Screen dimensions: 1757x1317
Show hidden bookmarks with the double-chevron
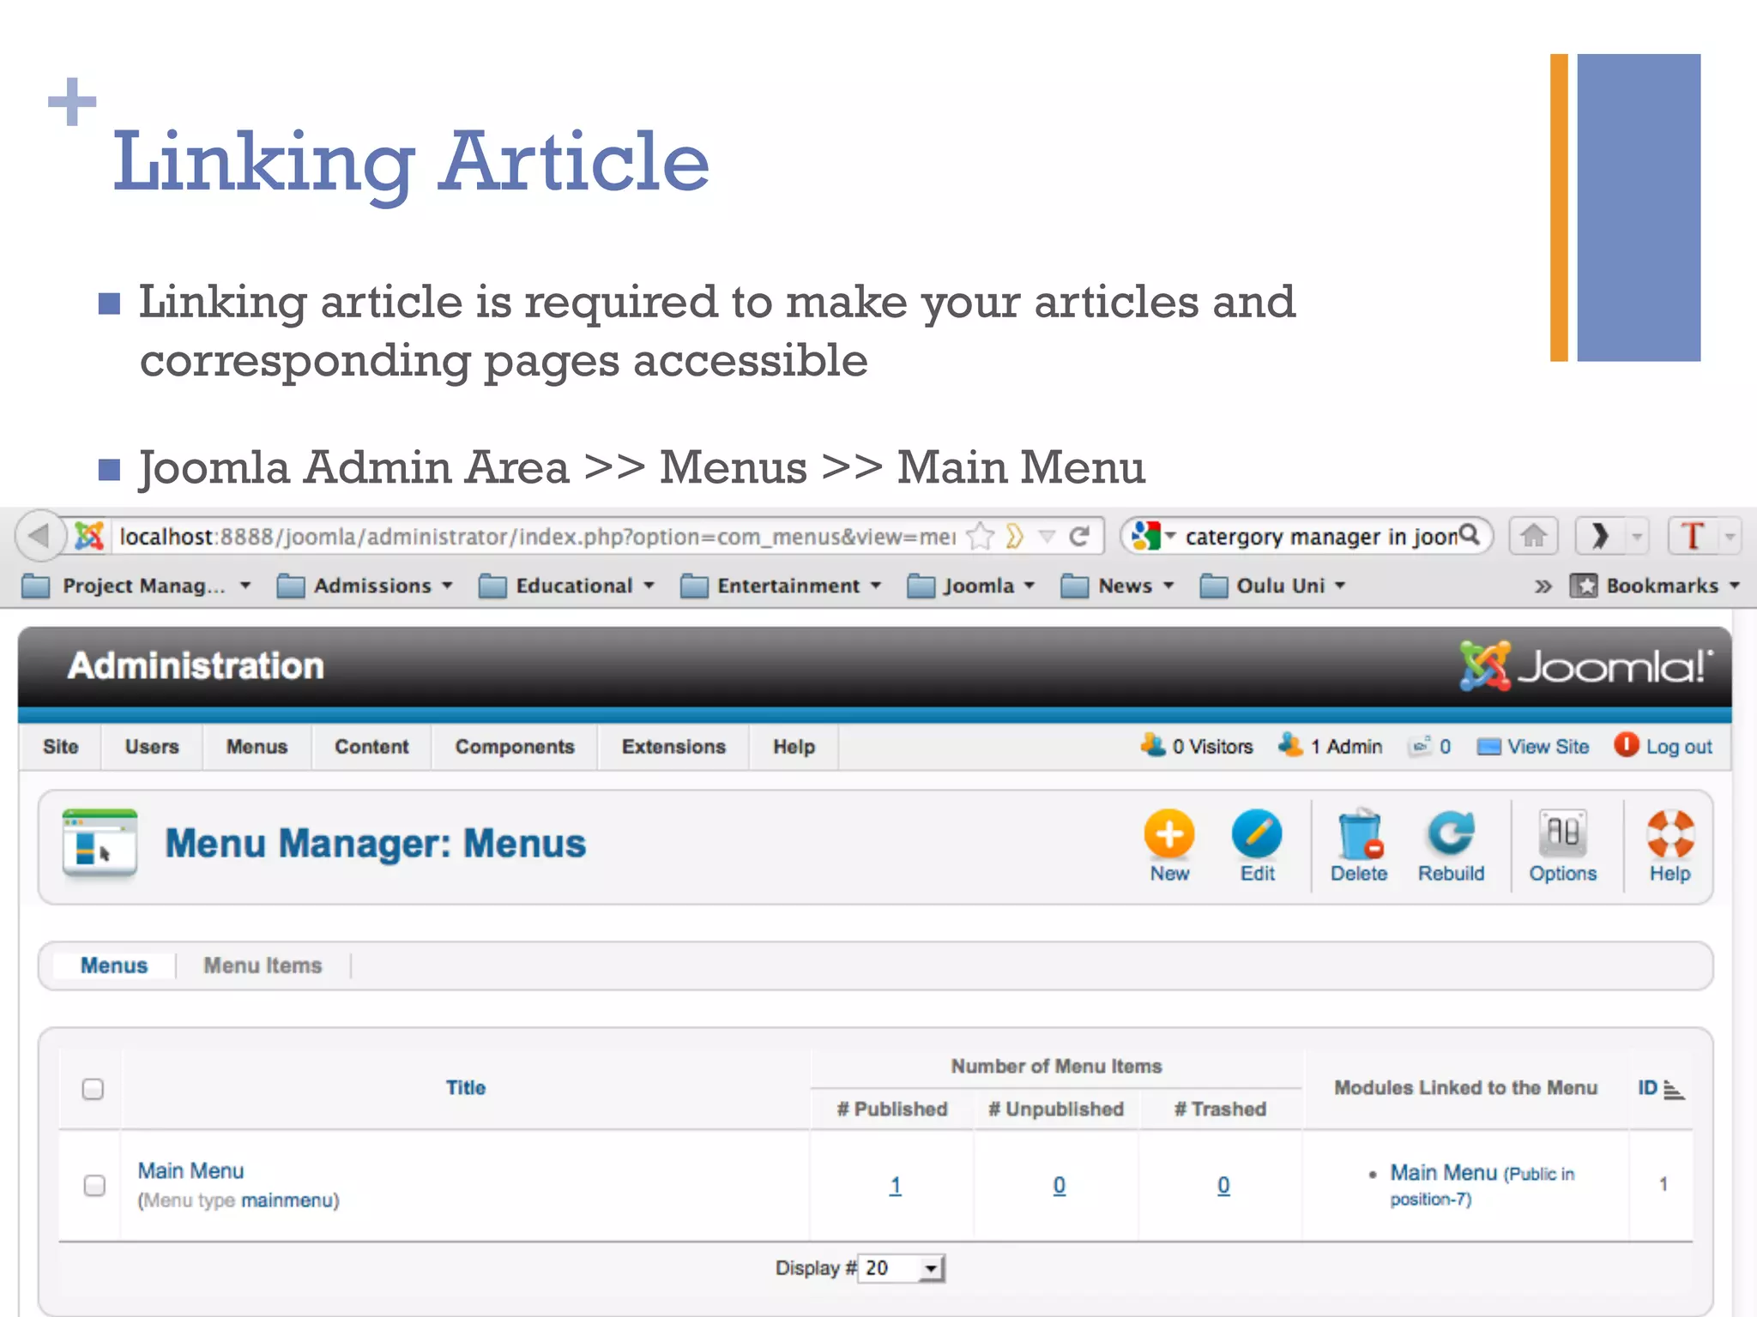[1543, 586]
